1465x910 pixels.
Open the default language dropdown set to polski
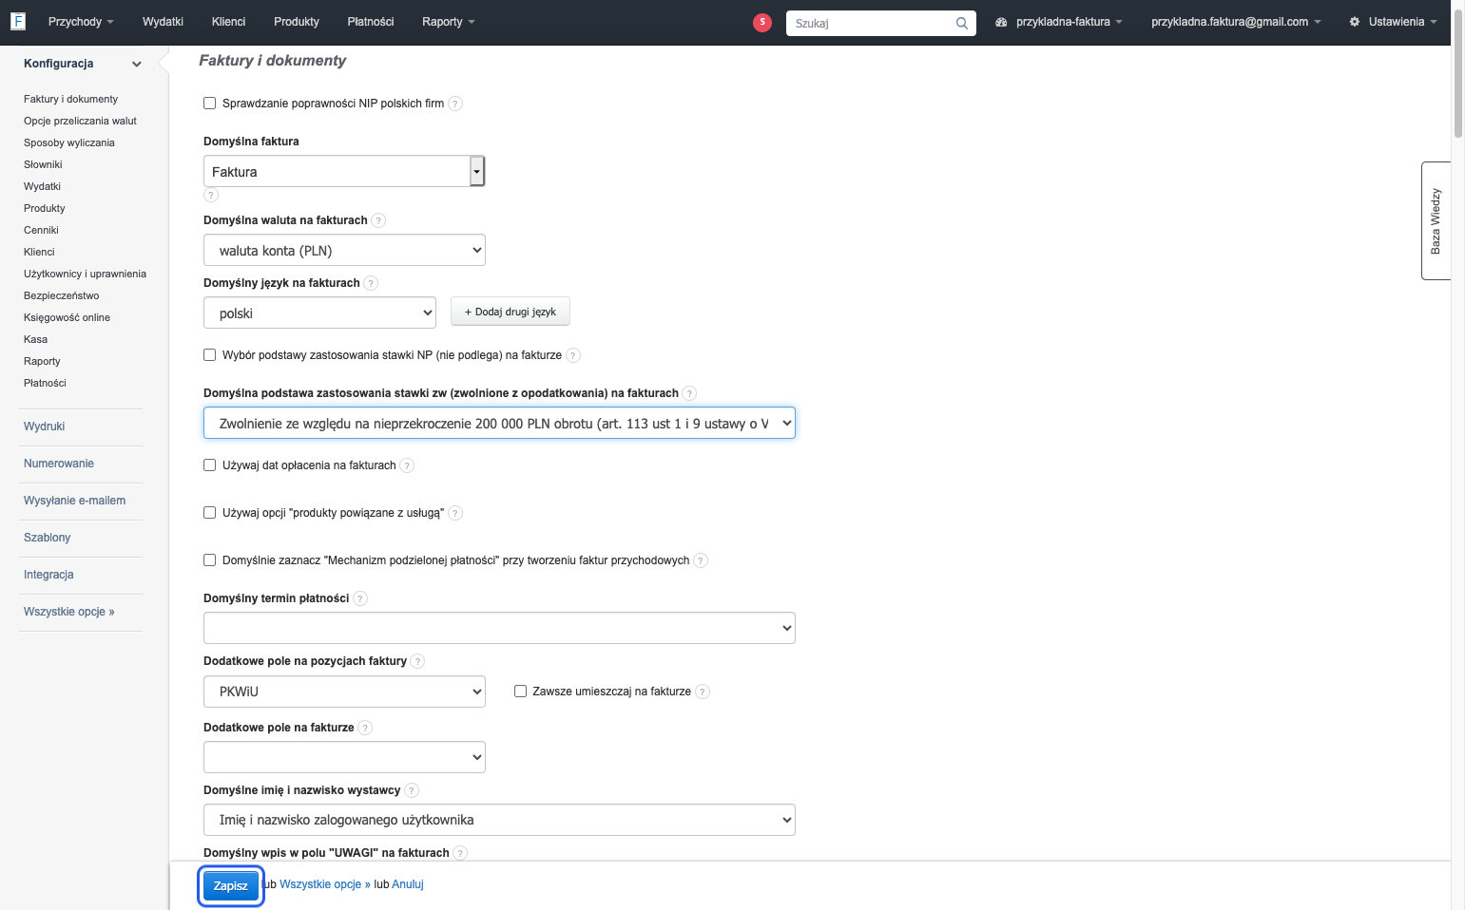(319, 313)
